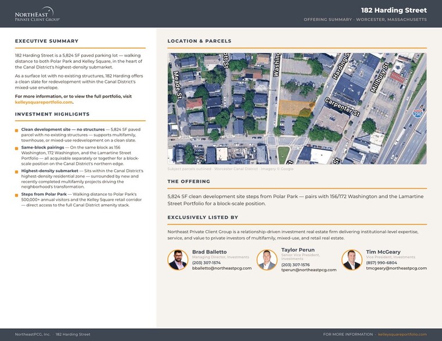Click the I-290 highway shield on map
The width and height of the screenshot is (442, 341).
(x=418, y=114)
